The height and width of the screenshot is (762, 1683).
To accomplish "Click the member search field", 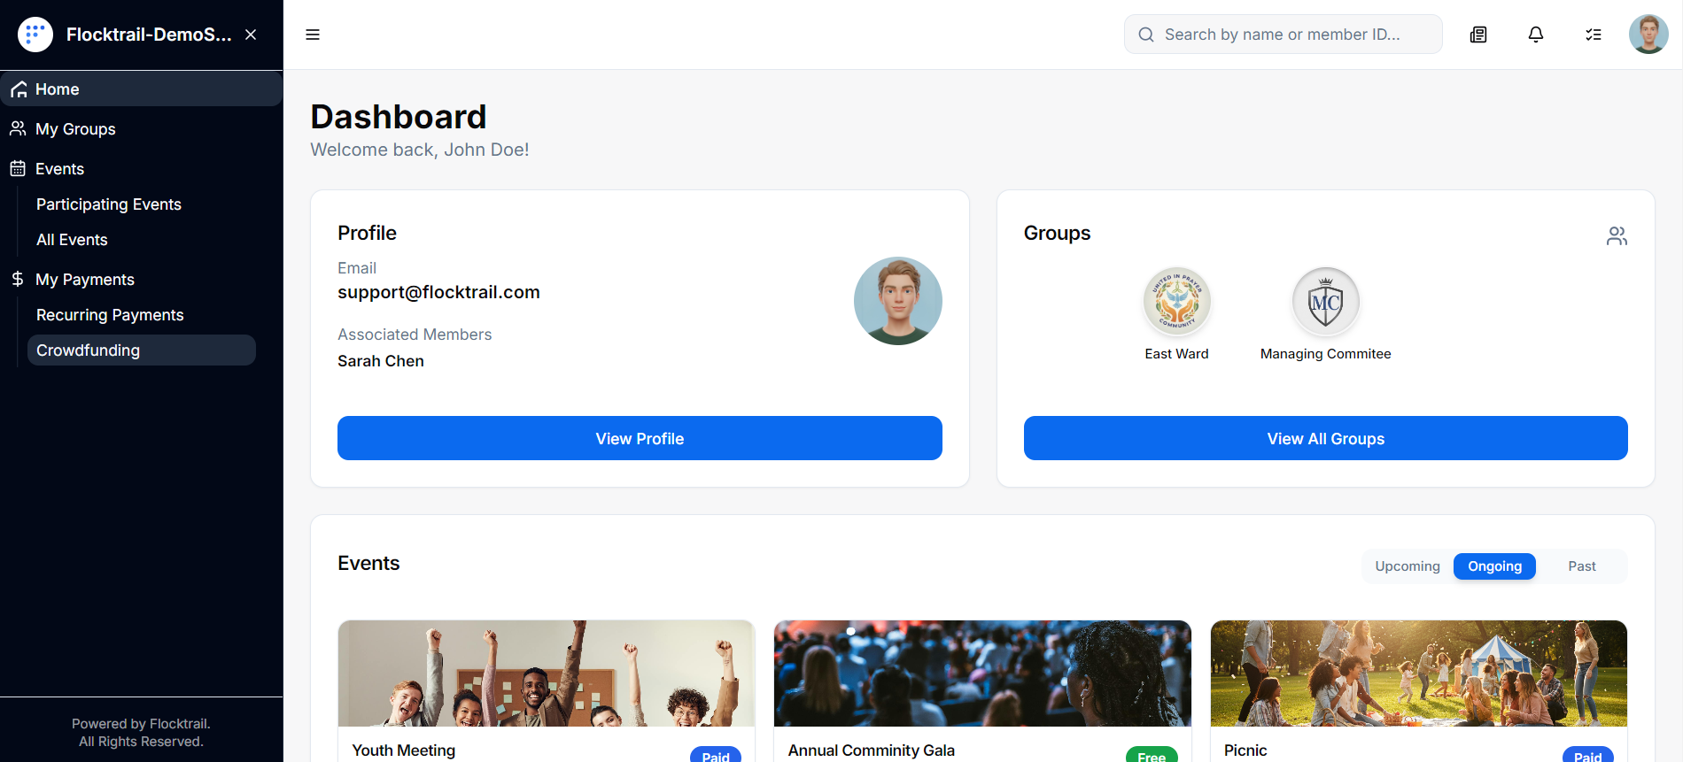I will click(x=1282, y=34).
